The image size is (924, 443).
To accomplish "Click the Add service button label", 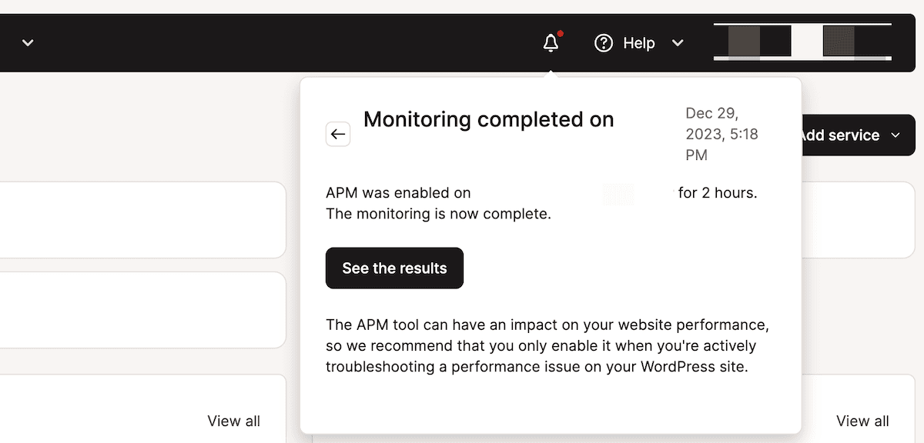I will point(839,135).
